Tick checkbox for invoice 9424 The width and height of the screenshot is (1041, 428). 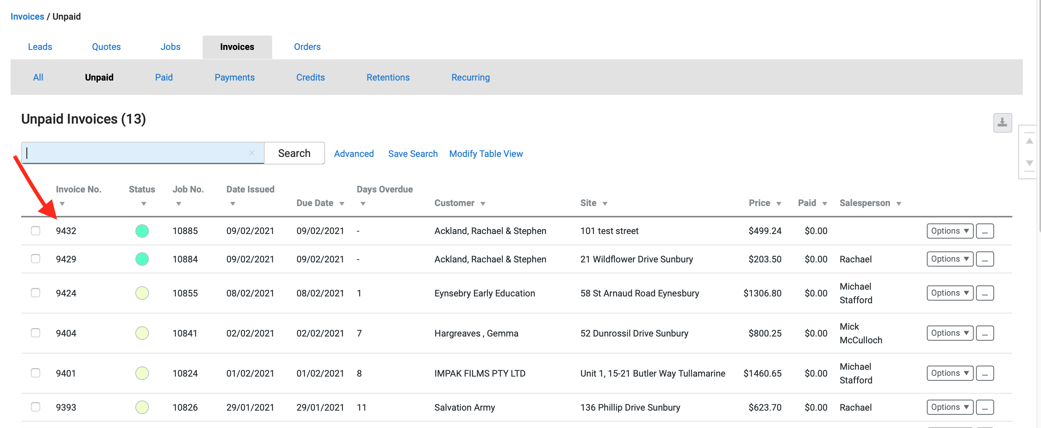(x=36, y=293)
